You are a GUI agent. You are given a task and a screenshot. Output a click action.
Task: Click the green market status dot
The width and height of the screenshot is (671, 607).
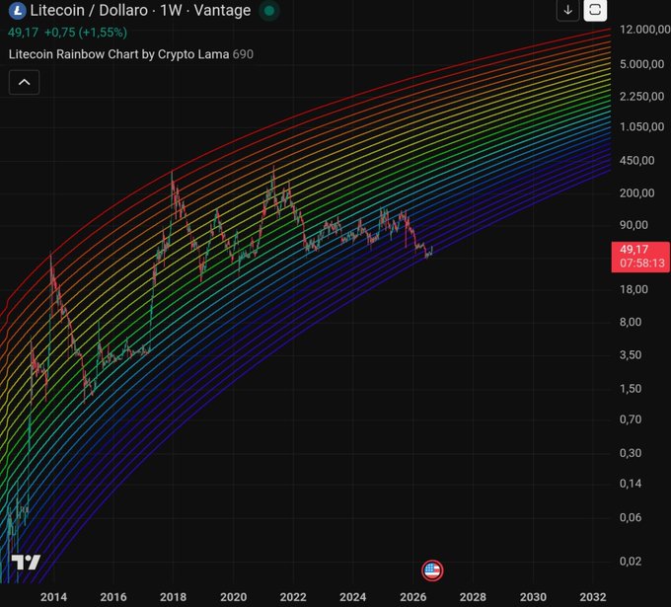pyautogui.click(x=269, y=10)
